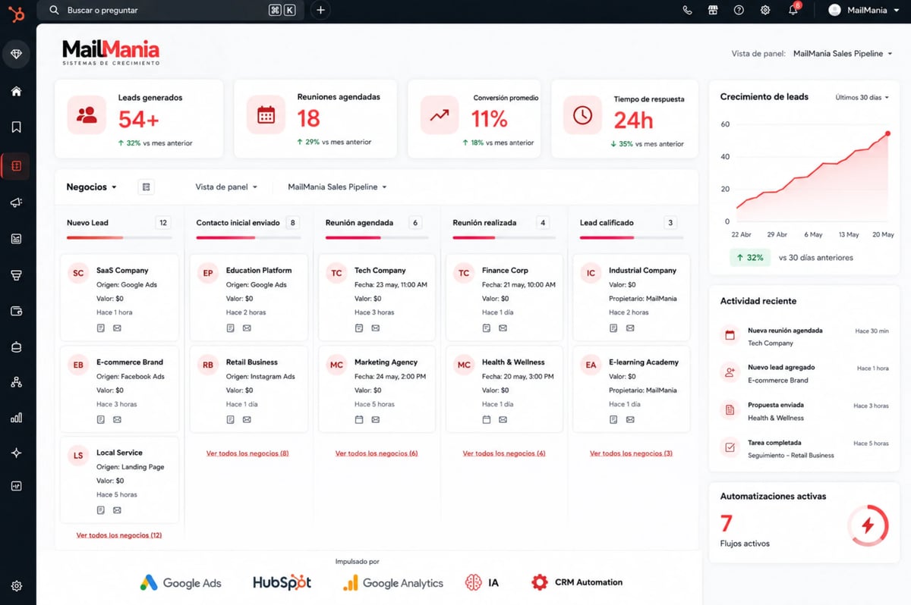Open settings gear at sidebar bottom
Viewport: 911px width, 605px height.
[x=17, y=586]
